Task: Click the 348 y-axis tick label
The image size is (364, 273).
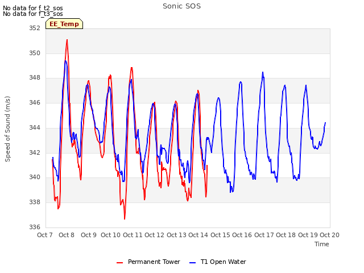Action: (x=35, y=78)
